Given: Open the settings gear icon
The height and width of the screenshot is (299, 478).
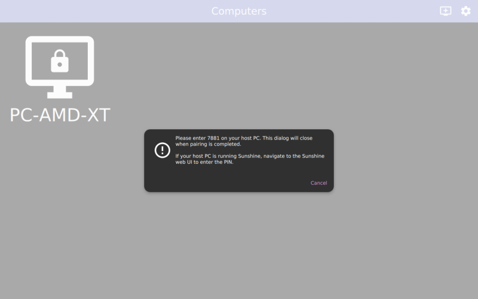Looking at the screenshot, I should (465, 11).
